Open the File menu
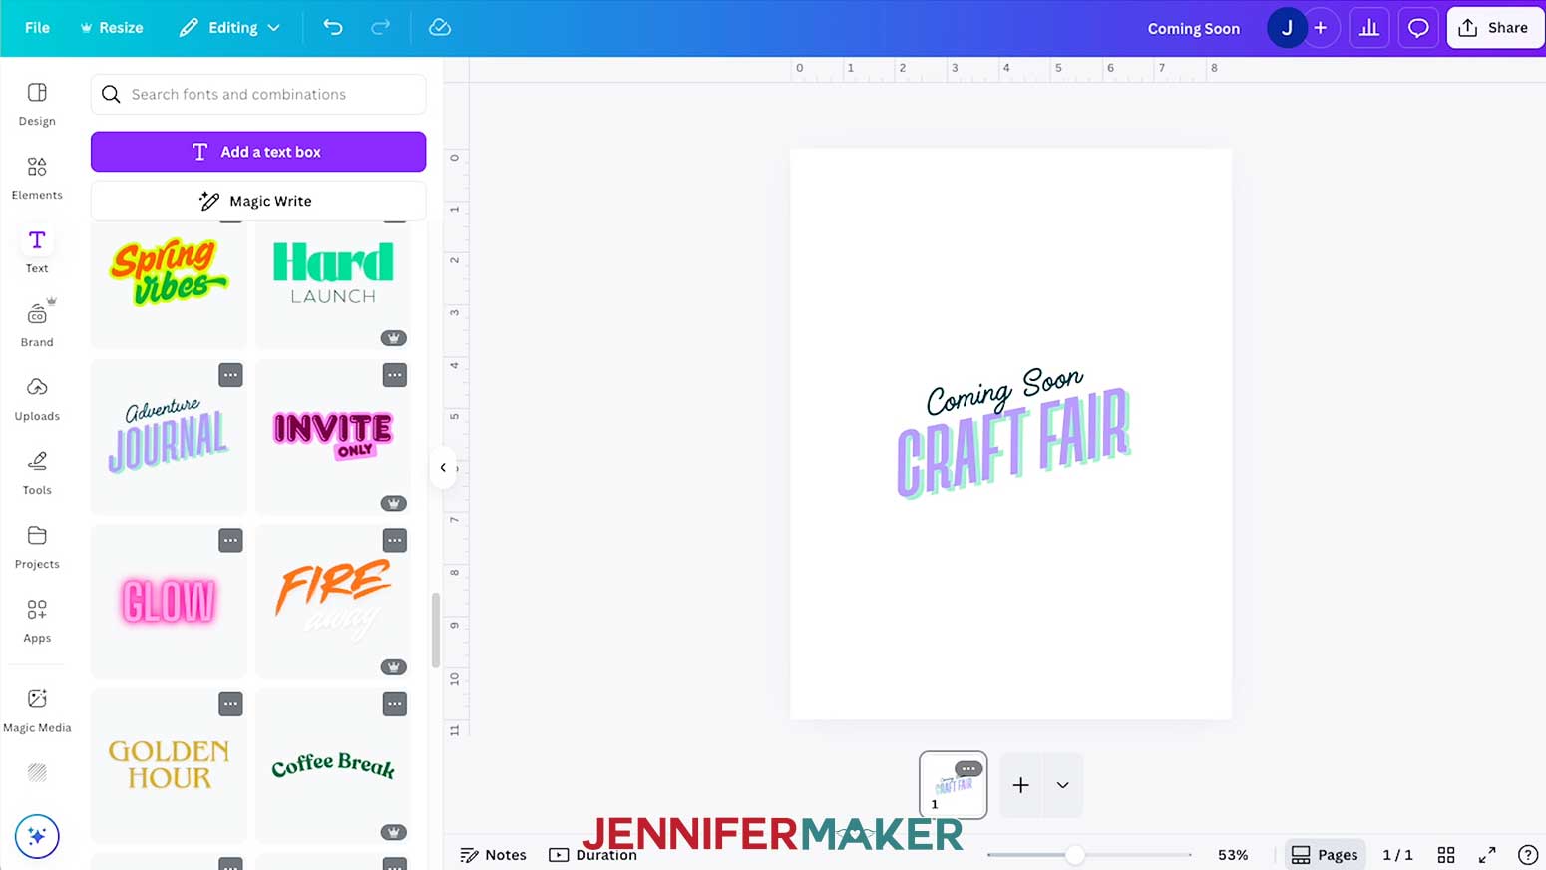The image size is (1546, 870). 37,28
